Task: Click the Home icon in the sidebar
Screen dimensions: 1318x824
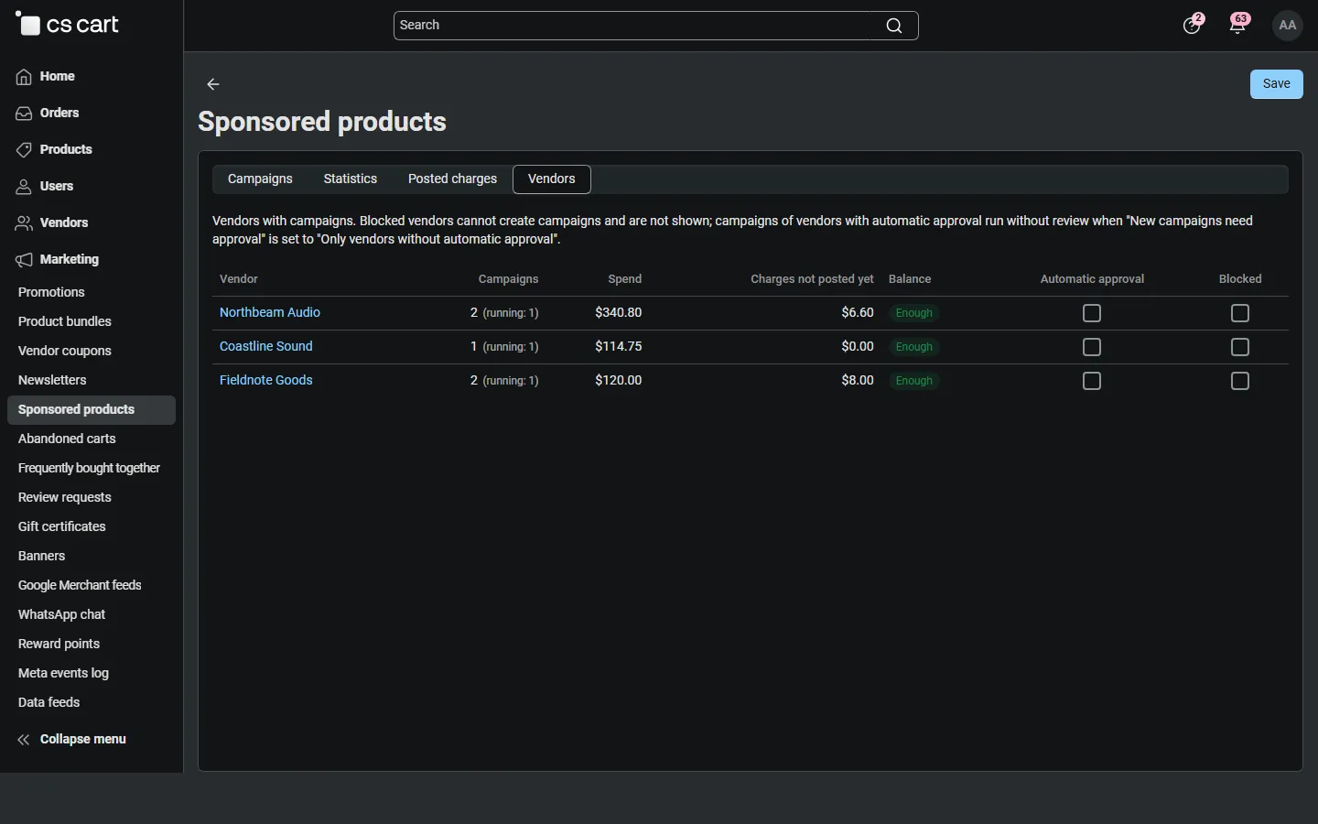Action: click(x=24, y=77)
